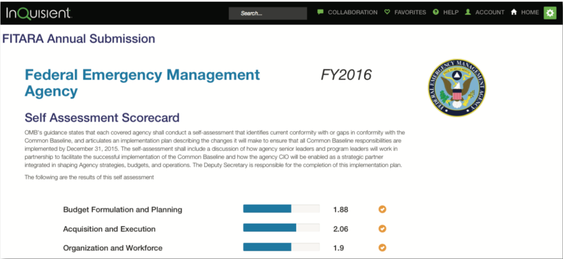Viewport: 563px width, 259px height.
Task: Click the 1.88 score value
Action: click(x=341, y=210)
